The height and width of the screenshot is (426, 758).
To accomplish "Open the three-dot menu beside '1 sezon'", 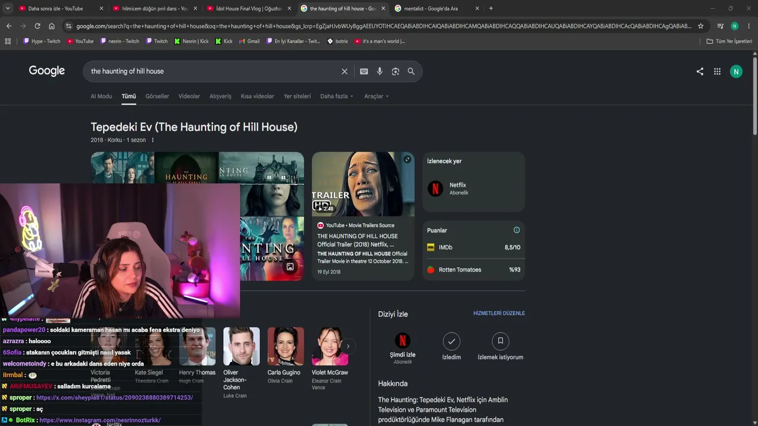I will pos(153,140).
